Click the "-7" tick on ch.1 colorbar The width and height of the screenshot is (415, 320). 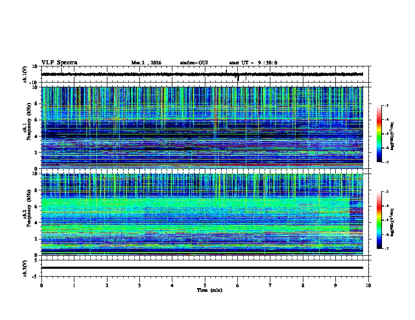(386, 163)
